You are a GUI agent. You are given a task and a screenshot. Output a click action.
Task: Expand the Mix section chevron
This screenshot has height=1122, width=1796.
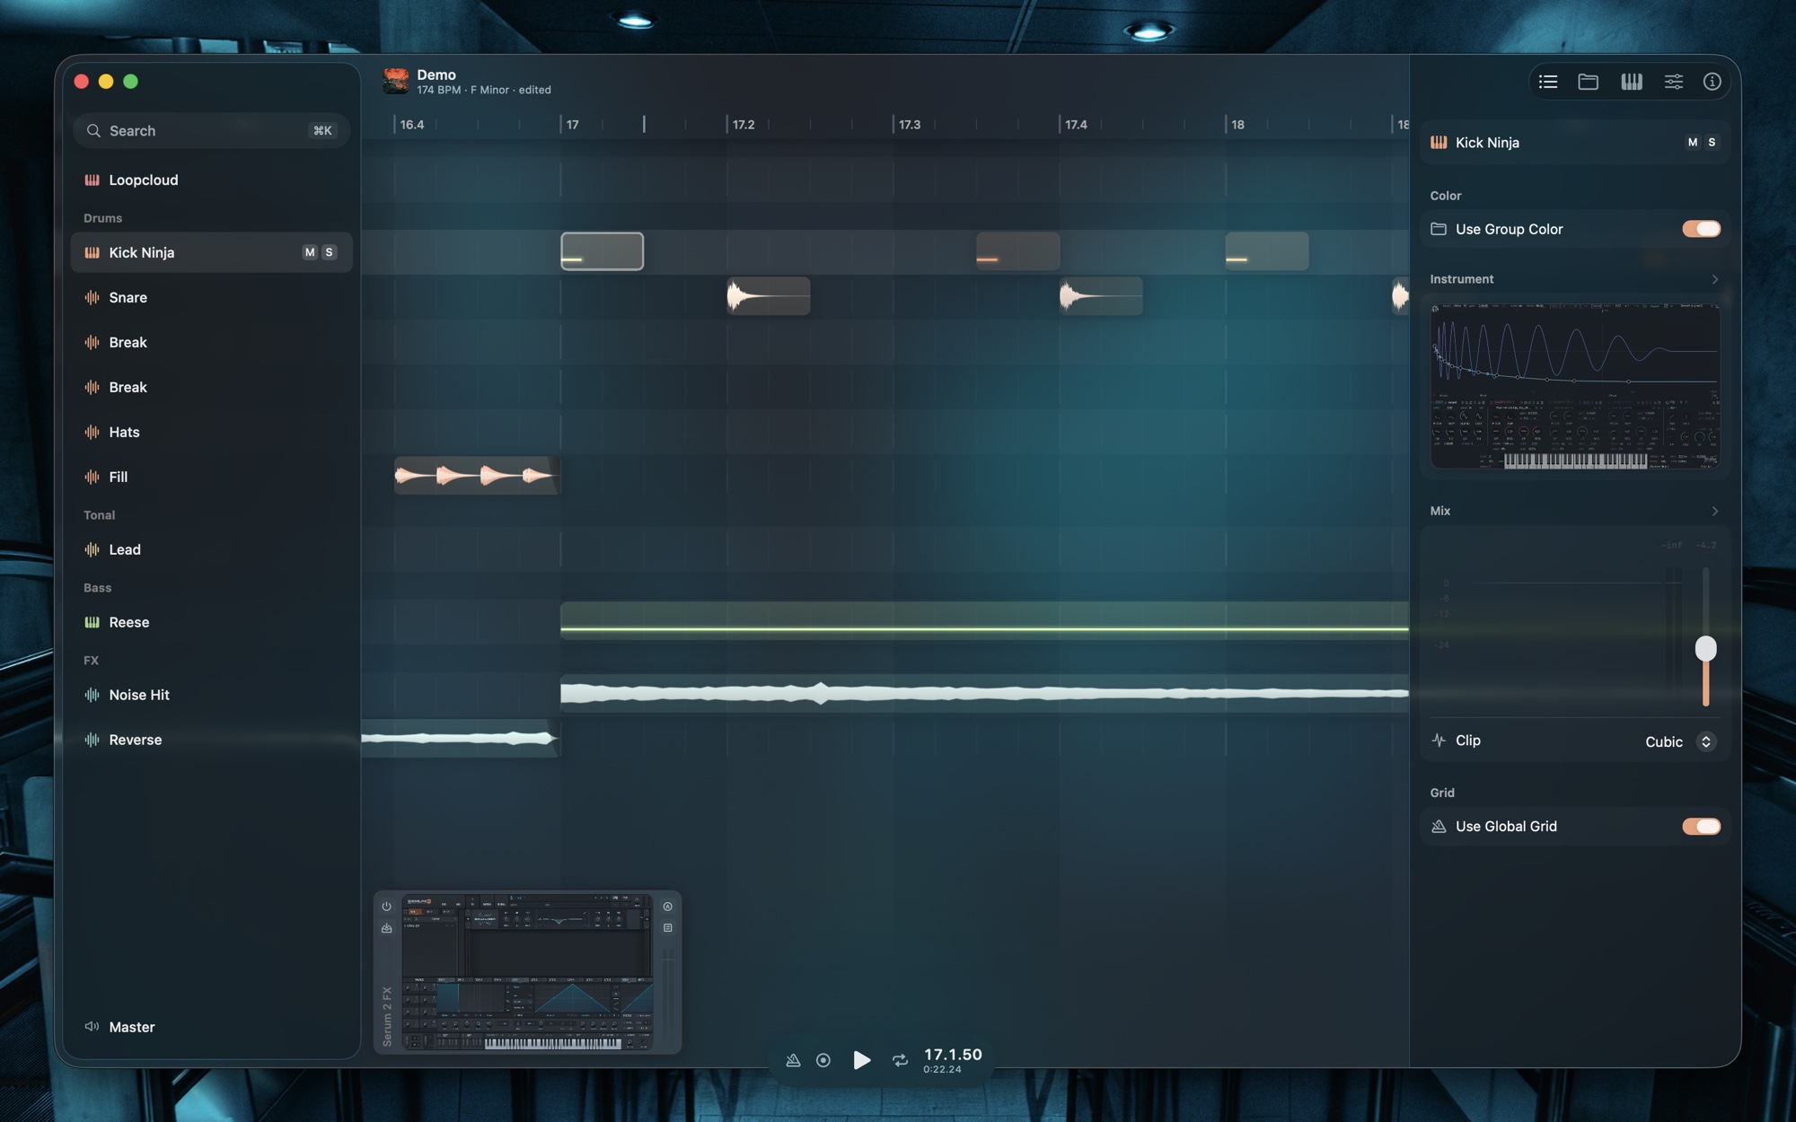[x=1714, y=511]
